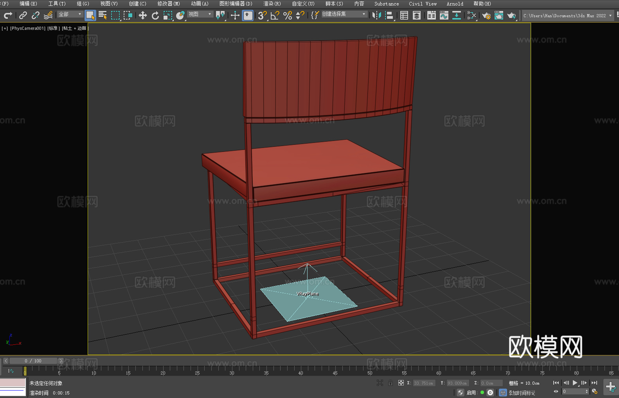Open the Layer Explorer icon
Screen dimensions: 619x398
[417, 16]
